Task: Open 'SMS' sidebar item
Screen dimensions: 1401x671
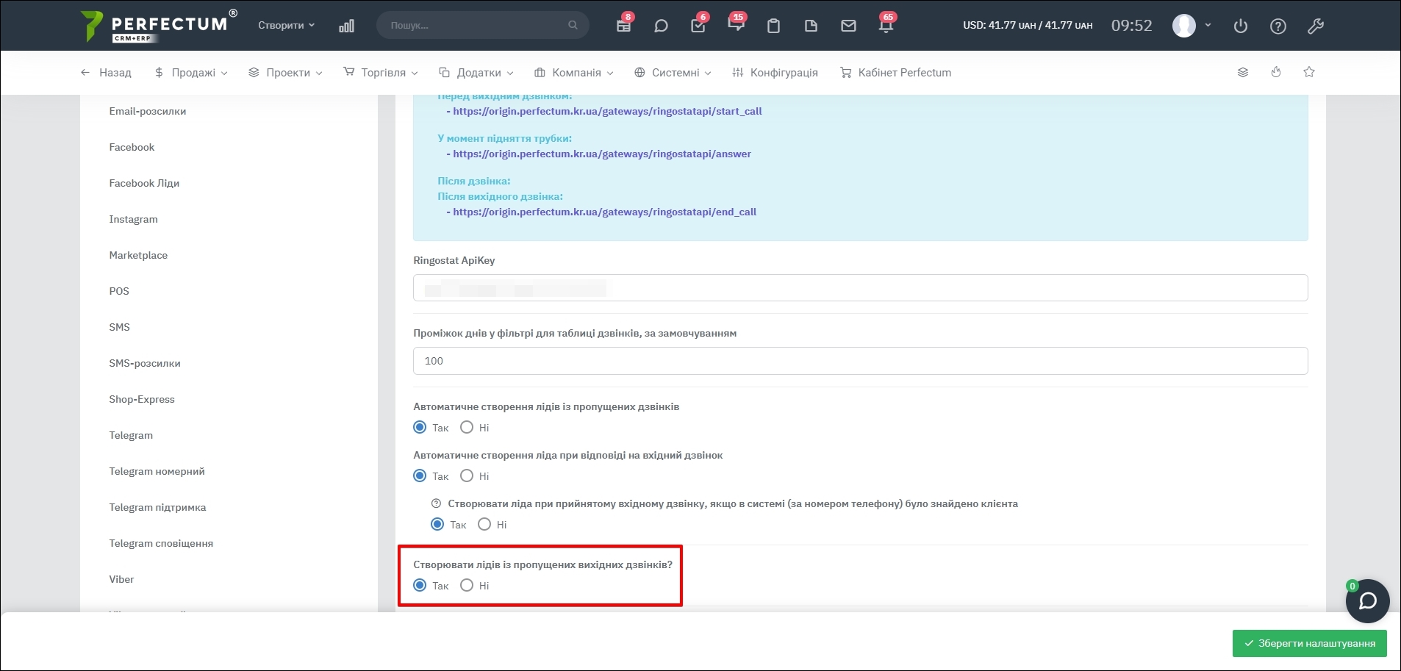Action: [x=119, y=327]
